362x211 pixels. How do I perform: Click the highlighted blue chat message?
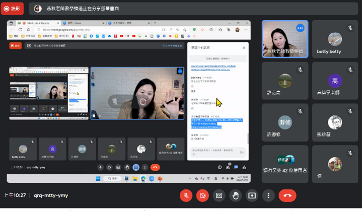pyautogui.click(x=217, y=123)
